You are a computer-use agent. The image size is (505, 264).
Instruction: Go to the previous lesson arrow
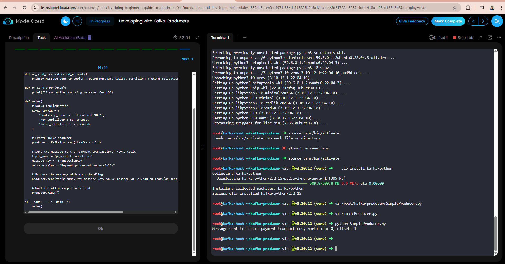click(x=473, y=21)
